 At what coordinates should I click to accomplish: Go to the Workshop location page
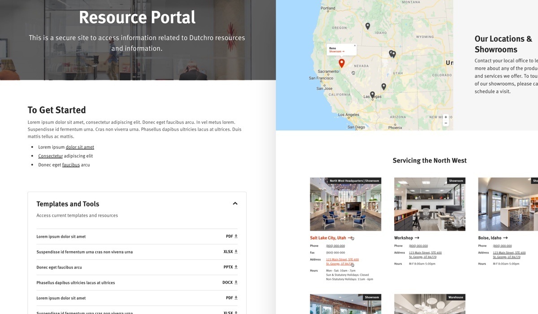pos(406,238)
